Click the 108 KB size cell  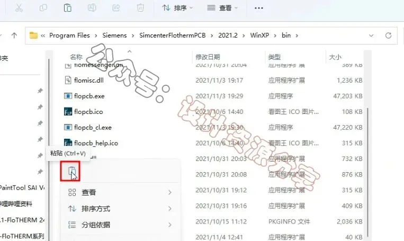pyautogui.click(x=352, y=112)
